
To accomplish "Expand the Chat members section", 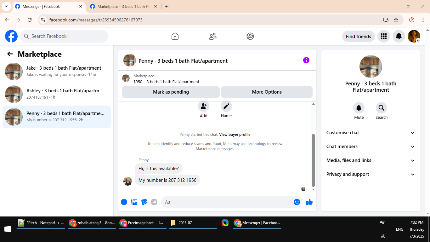I will click(371, 147).
